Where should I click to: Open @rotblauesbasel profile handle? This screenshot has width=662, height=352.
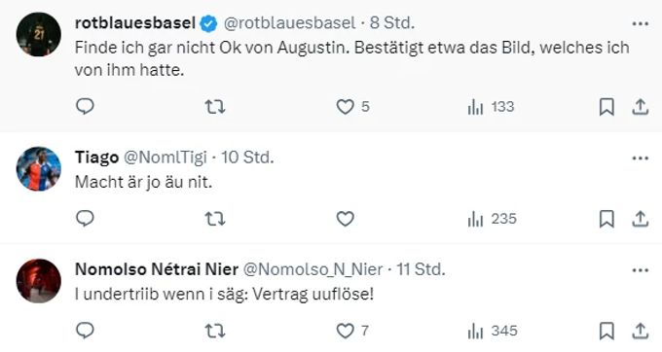pos(289,23)
